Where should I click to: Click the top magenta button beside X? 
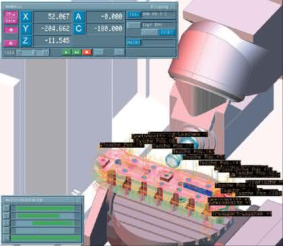click(x=11, y=17)
